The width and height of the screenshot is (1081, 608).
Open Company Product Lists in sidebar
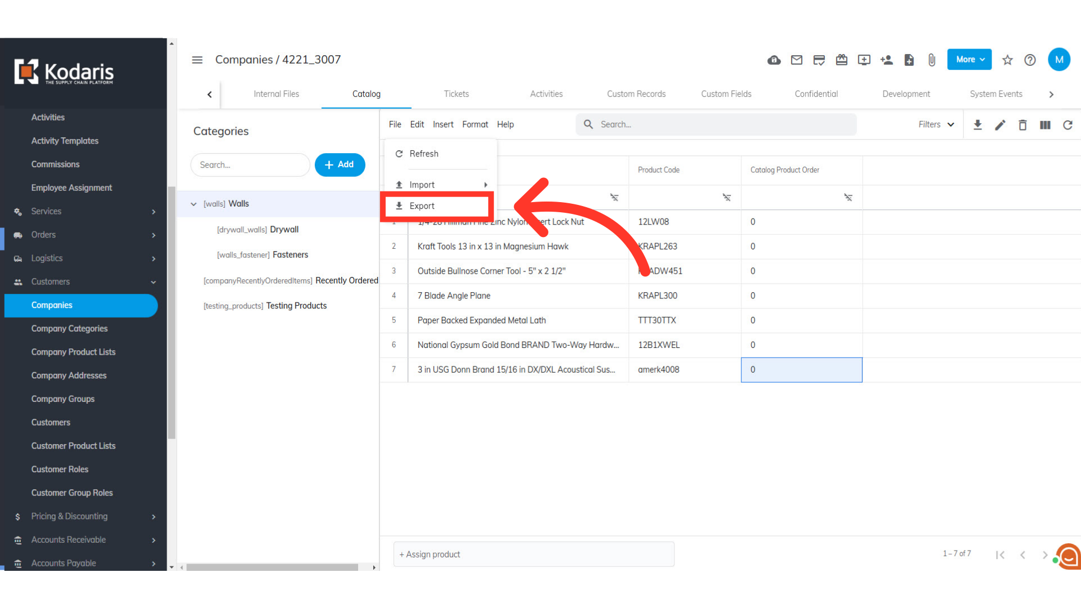pos(73,352)
